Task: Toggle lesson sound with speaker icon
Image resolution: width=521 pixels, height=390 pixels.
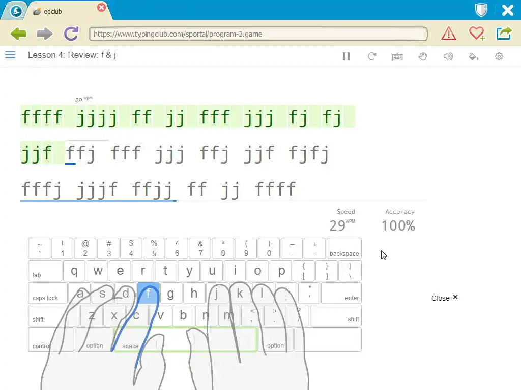Action: coord(448,56)
